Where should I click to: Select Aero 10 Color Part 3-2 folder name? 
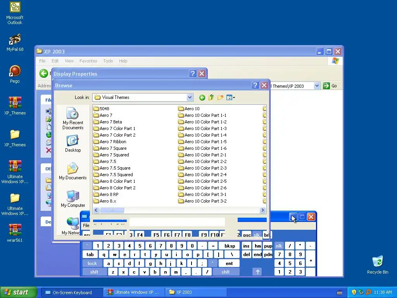click(205, 201)
